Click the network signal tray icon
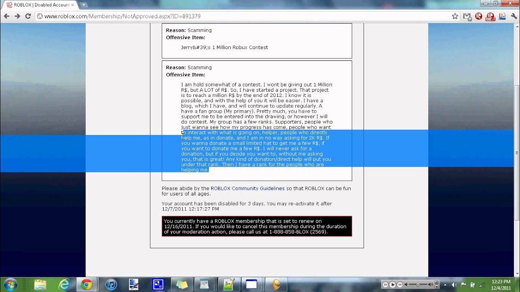 pyautogui.click(x=482, y=285)
